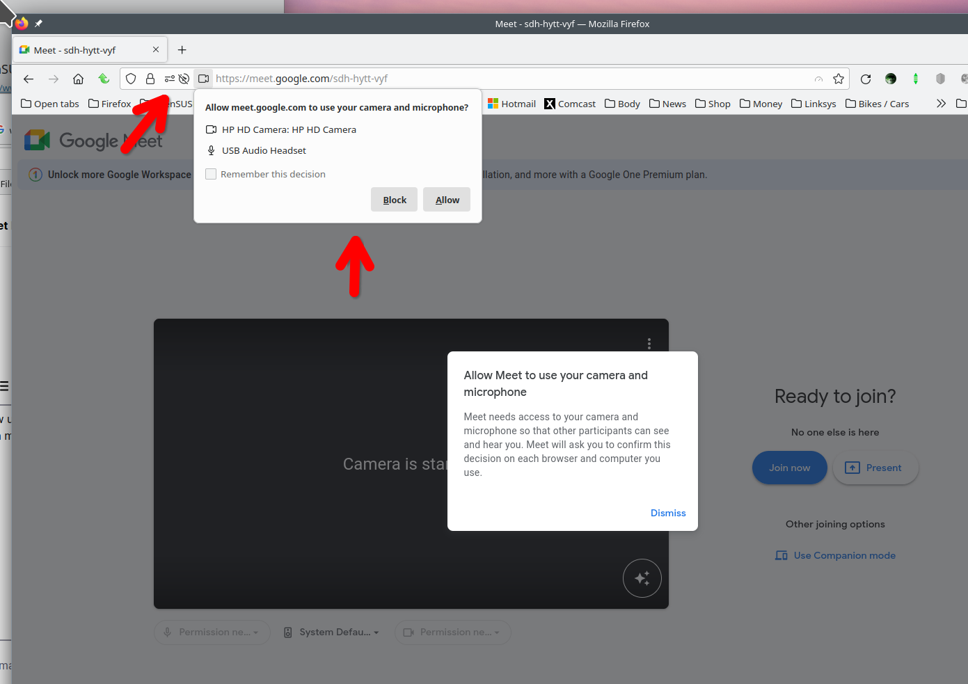The width and height of the screenshot is (968, 684).
Task: Dismiss the Meet camera and microphone dialog
Action: [668, 513]
